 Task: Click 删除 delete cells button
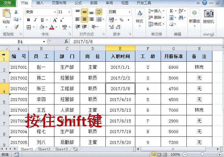click(156, 18)
